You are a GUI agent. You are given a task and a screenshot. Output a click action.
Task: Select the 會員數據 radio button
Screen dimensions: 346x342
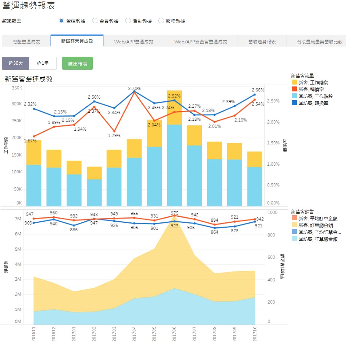coord(95,21)
